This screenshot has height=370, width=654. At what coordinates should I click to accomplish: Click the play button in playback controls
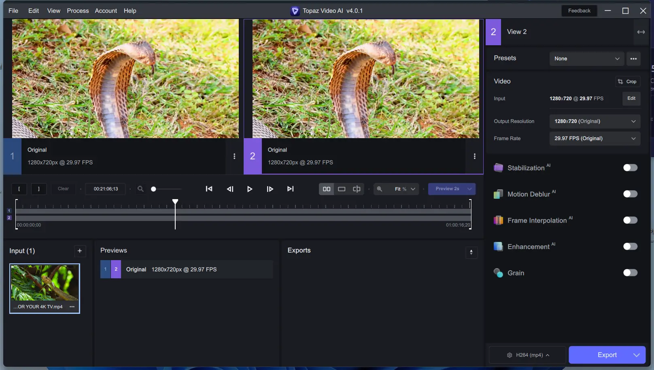coord(250,189)
